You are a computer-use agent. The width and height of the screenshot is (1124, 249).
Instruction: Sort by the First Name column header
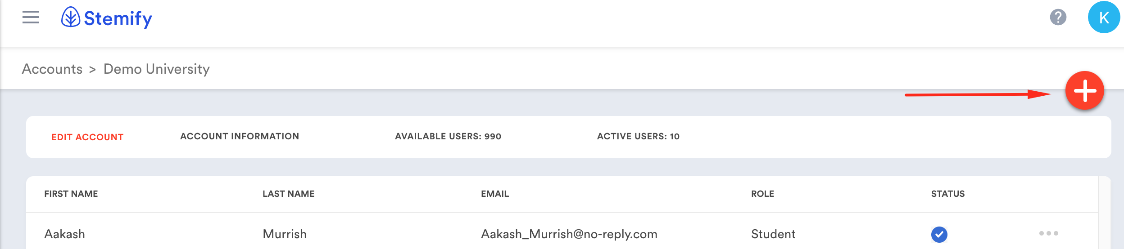(71, 194)
